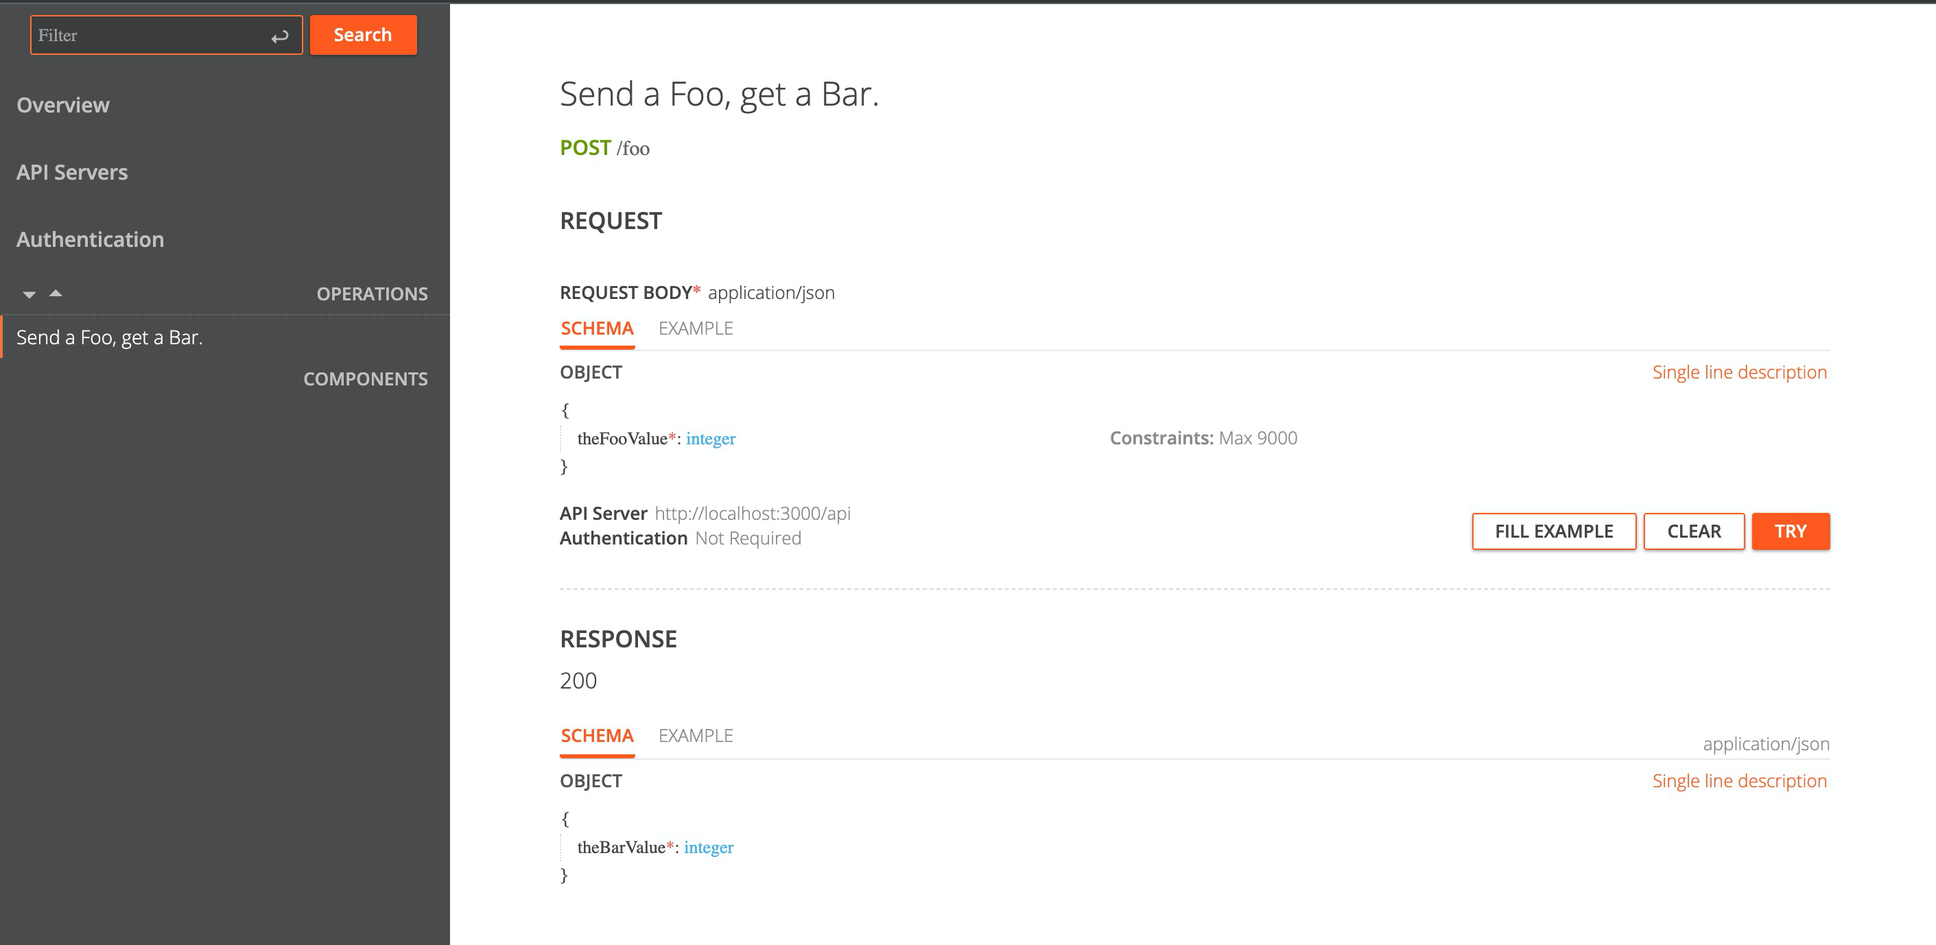Screen dimensions: 1936x945
Task: Collapse all operations using the down arrow
Action: [x=29, y=294]
